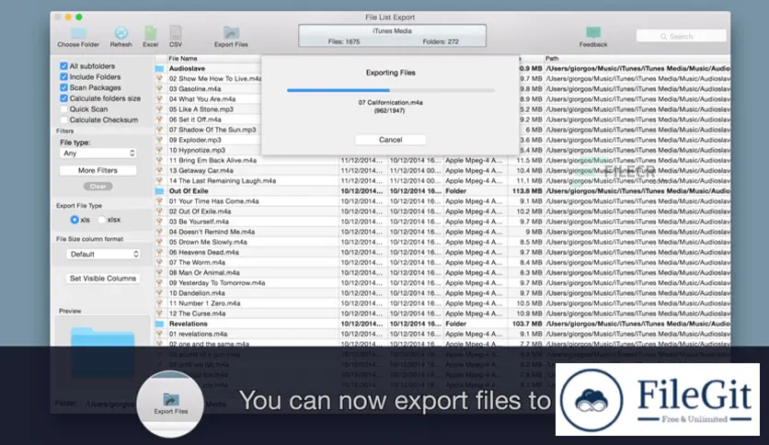The height and width of the screenshot is (445, 769).
Task: Click the Clear filters button
Action: [98, 187]
